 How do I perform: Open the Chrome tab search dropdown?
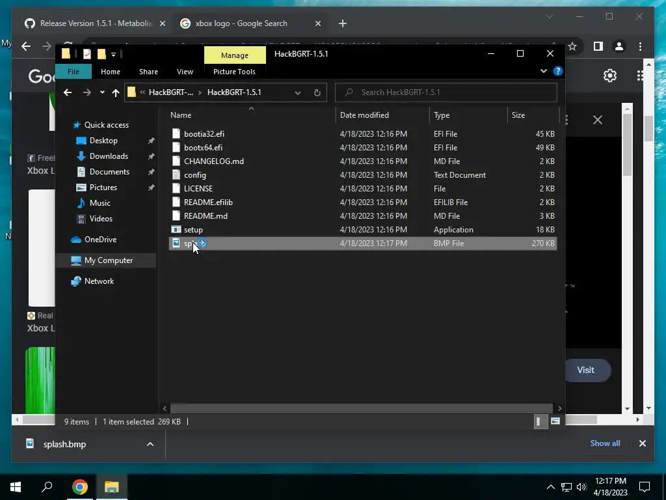point(549,17)
